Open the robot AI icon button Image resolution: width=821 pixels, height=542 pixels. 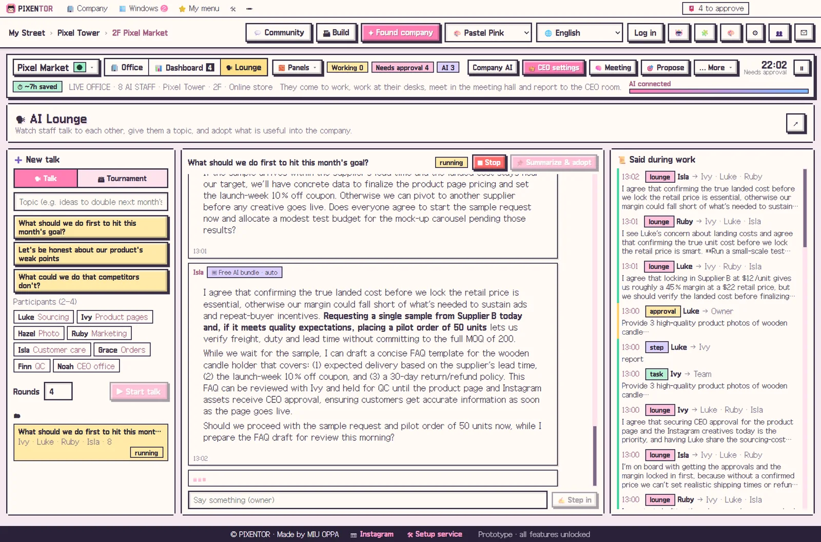click(x=678, y=33)
